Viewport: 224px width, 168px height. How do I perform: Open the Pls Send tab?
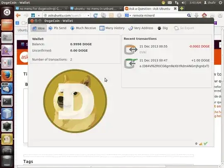tap(57, 28)
